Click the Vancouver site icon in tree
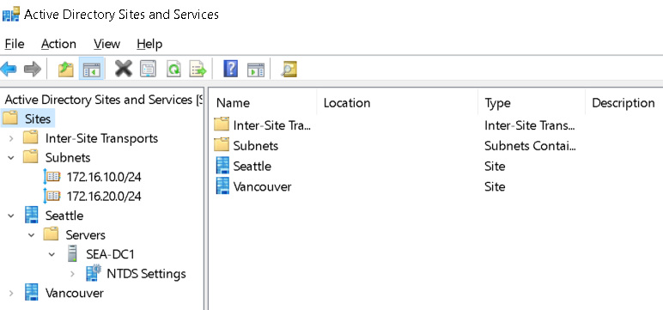This screenshot has height=310, width=663. point(31,293)
